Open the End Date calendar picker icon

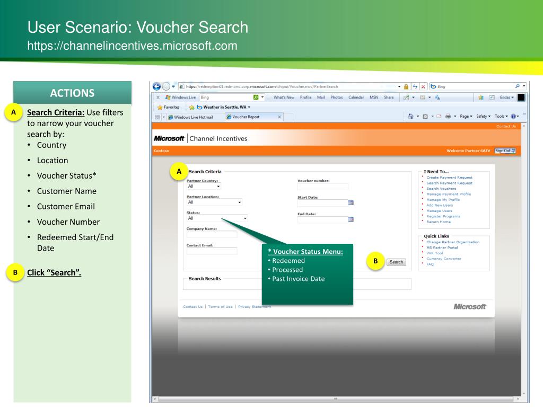point(351,219)
